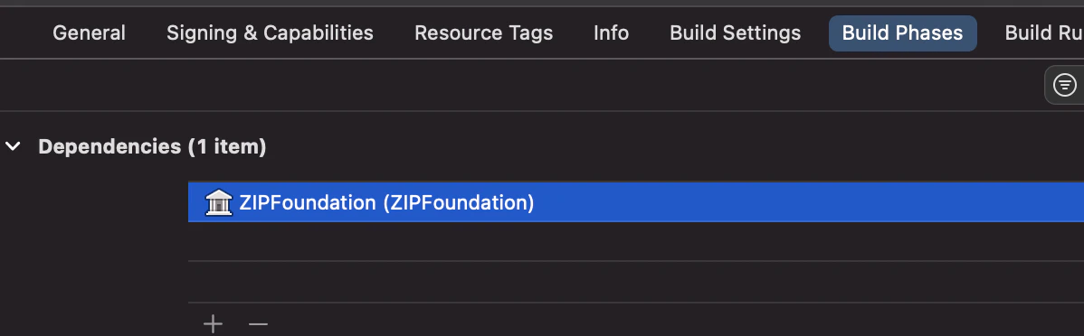Click the library building icon beside ZIPFoundation
The width and height of the screenshot is (1084, 336).
[218, 203]
